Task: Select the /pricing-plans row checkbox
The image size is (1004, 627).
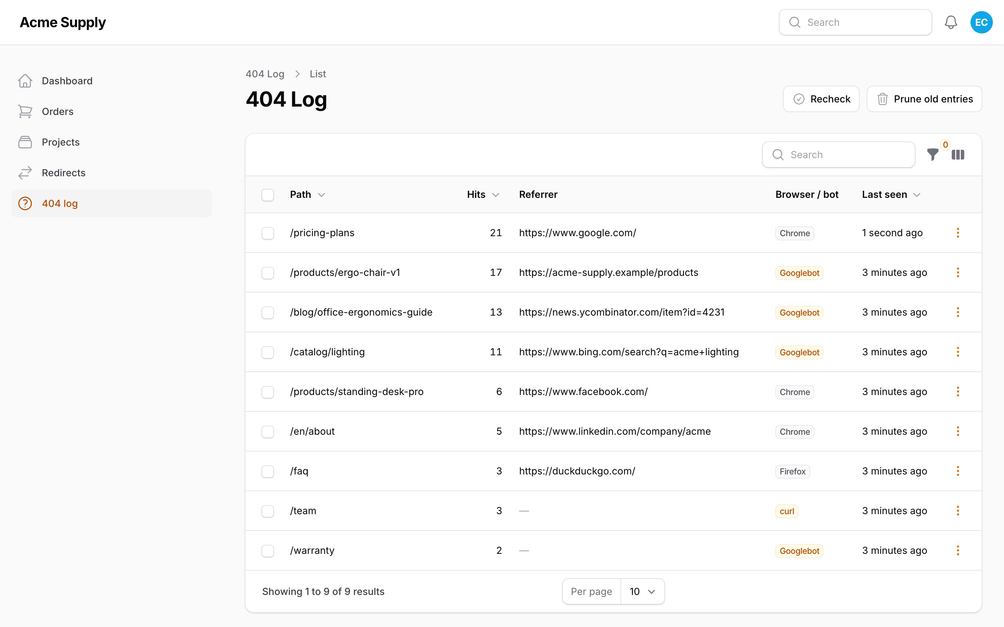Action: (x=268, y=233)
